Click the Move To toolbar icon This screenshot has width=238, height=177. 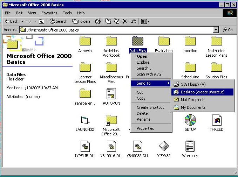tap(108, 21)
